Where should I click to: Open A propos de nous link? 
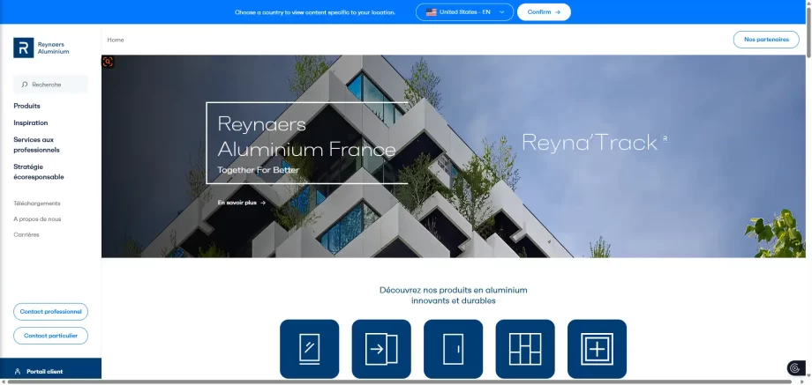37,219
